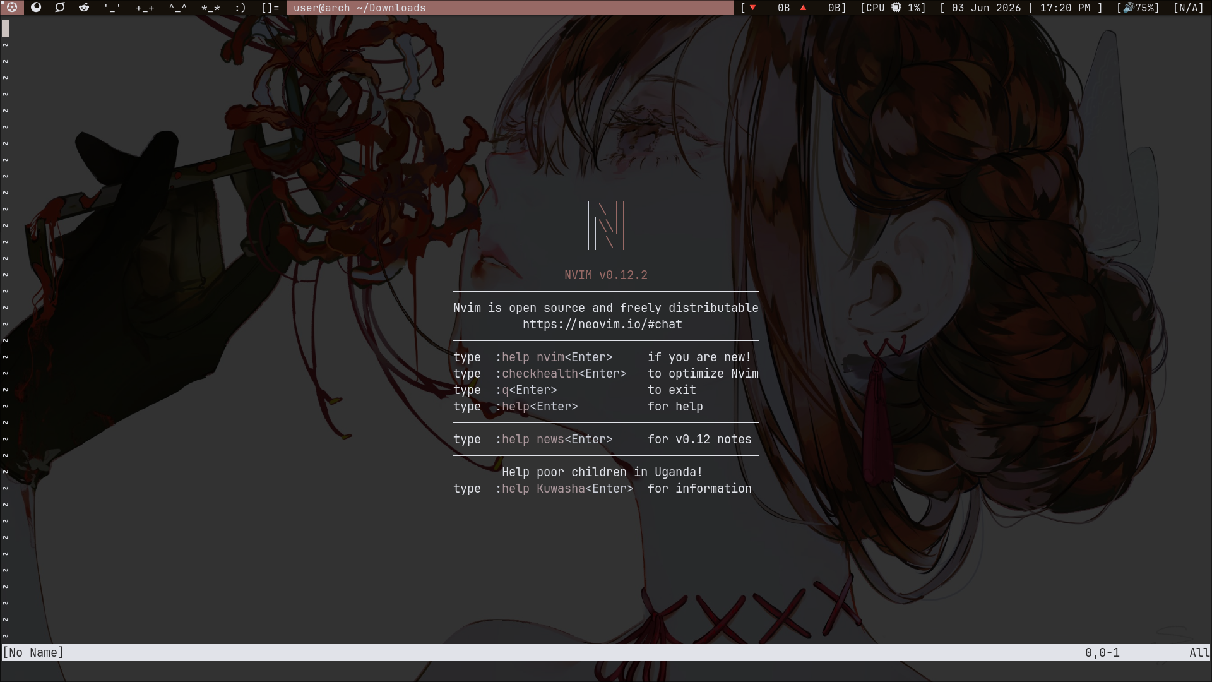1212x682 pixels.
Task: Click the :help Kuwasha<Enter> command
Action: tap(564, 489)
